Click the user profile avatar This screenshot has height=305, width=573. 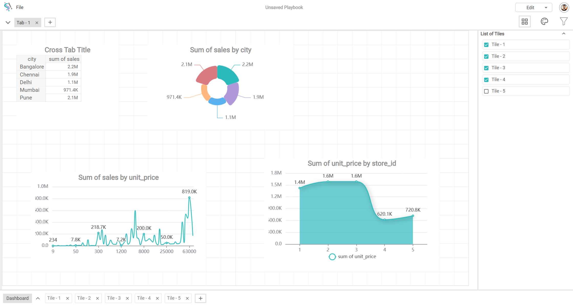pos(564,7)
